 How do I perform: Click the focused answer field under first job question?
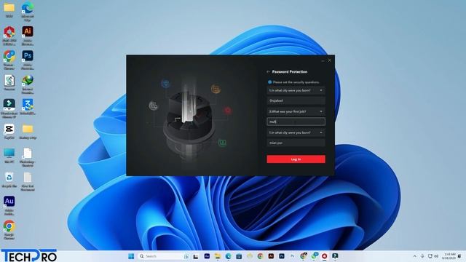(x=296, y=122)
